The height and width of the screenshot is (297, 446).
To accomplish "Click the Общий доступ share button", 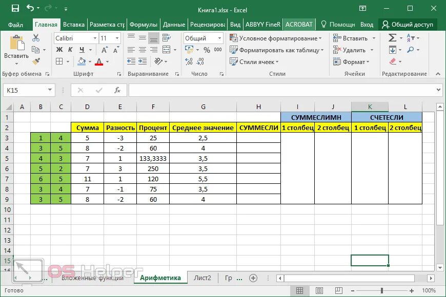I will (408, 25).
